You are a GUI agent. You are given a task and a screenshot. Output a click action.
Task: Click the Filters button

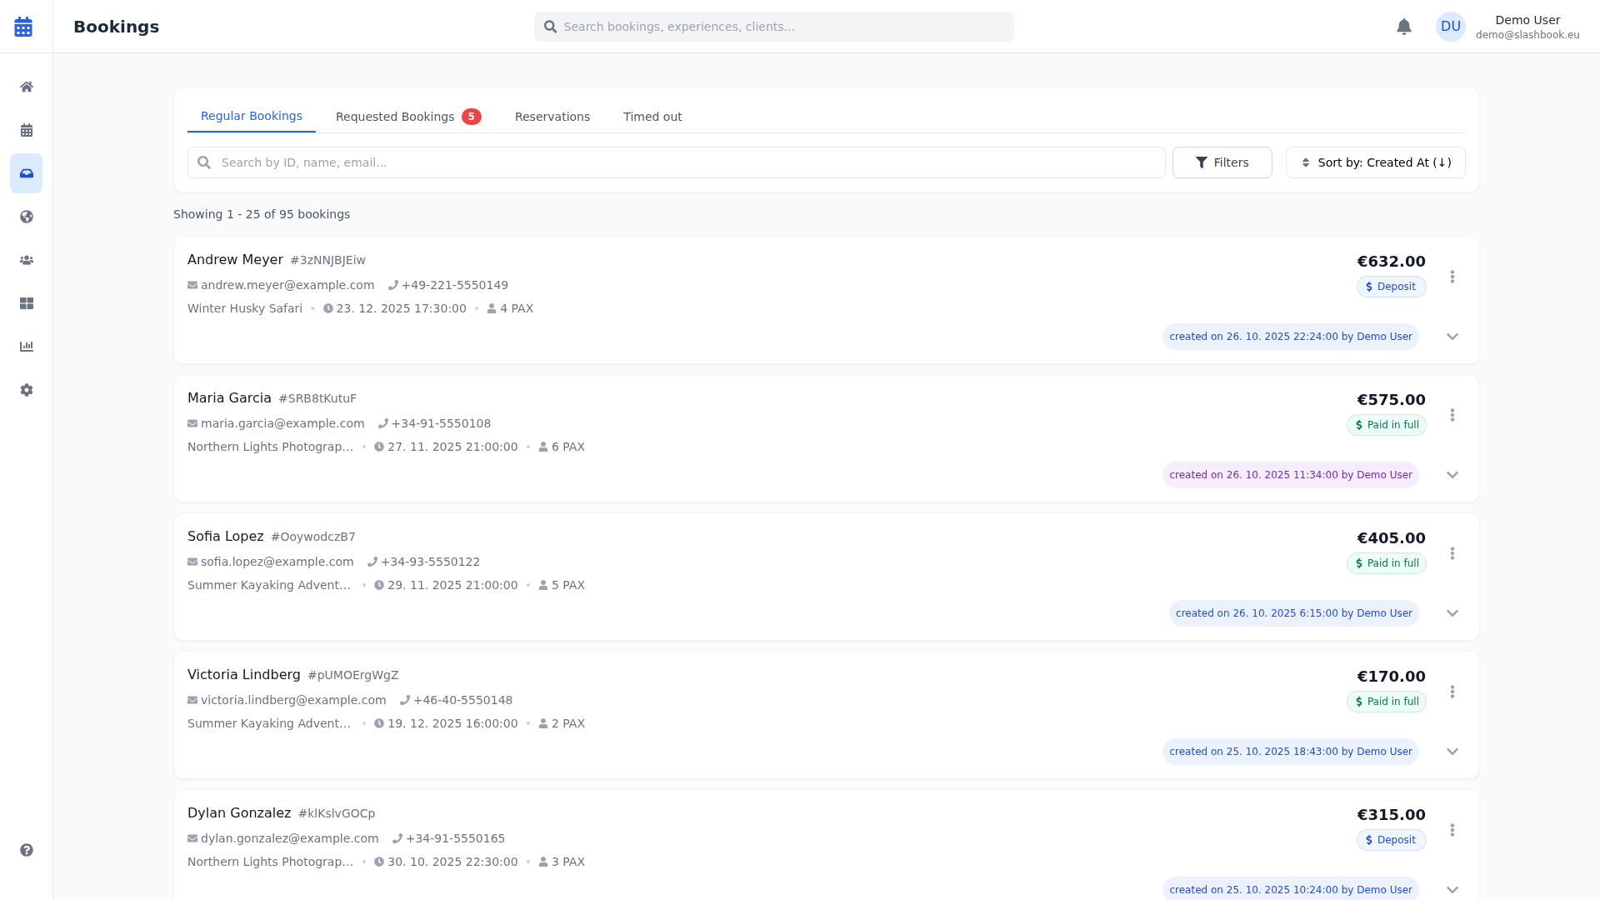[x=1222, y=162]
